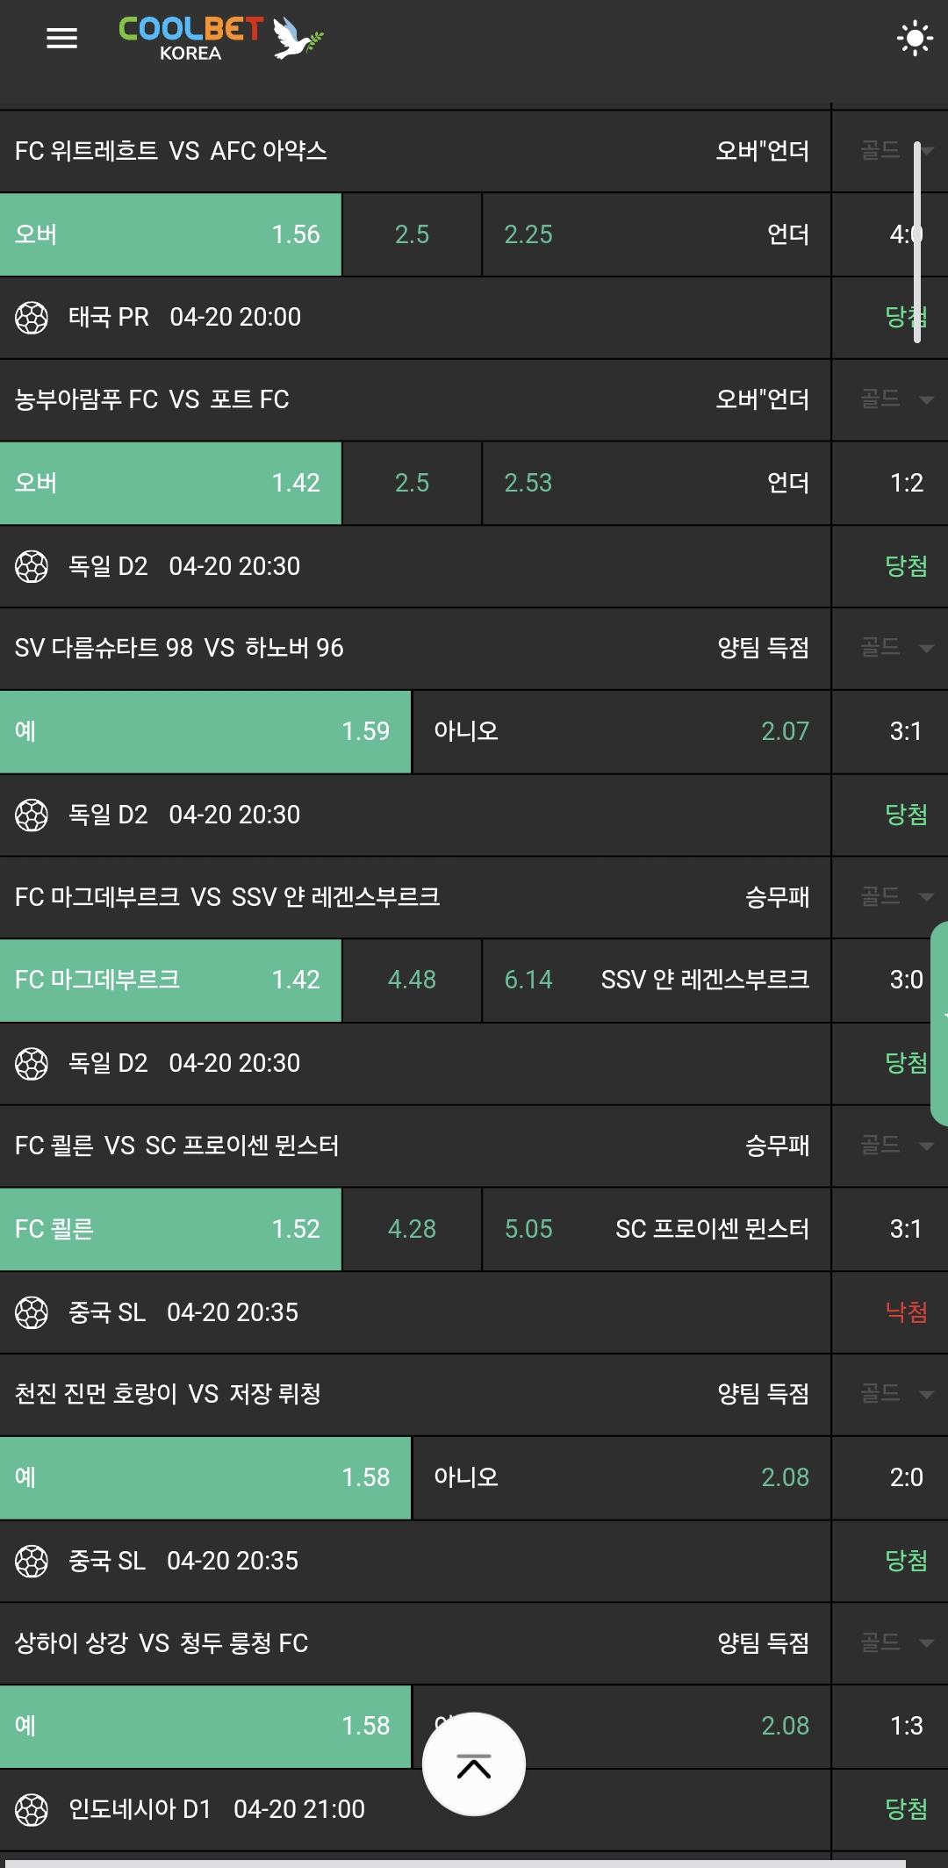Tap the green side tab on right edge
The width and height of the screenshot is (948, 1868).
[939, 1023]
